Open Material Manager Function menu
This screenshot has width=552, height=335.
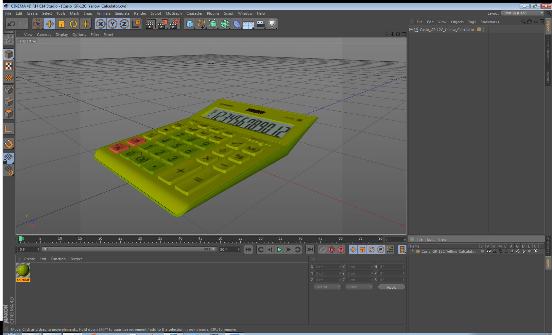pyautogui.click(x=58, y=259)
